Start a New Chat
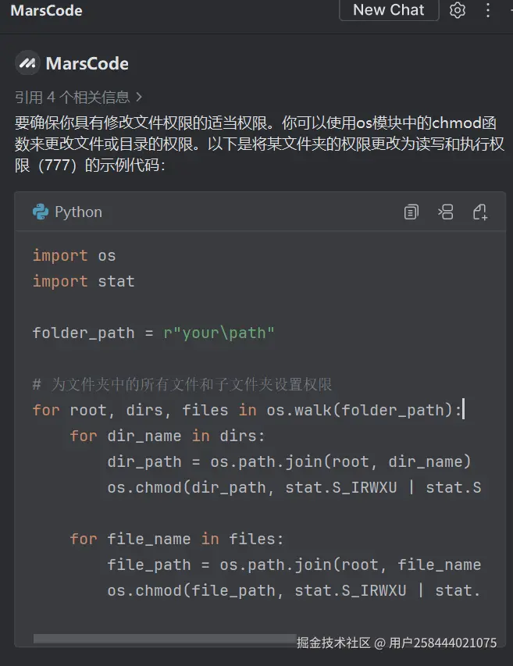 [389, 9]
